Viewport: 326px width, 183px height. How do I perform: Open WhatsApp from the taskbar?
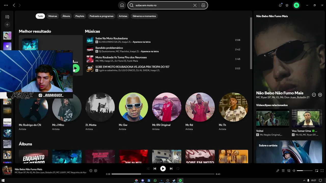coord(155,180)
